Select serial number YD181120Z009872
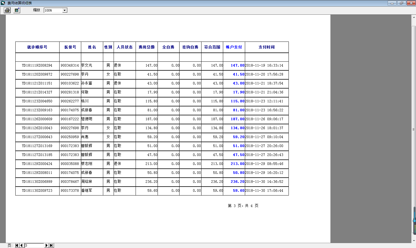The width and height of the screenshot is (416, 248). pos(37,74)
